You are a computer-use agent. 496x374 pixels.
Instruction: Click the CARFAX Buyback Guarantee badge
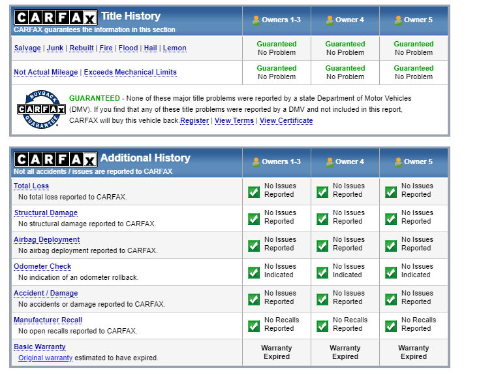click(x=41, y=109)
